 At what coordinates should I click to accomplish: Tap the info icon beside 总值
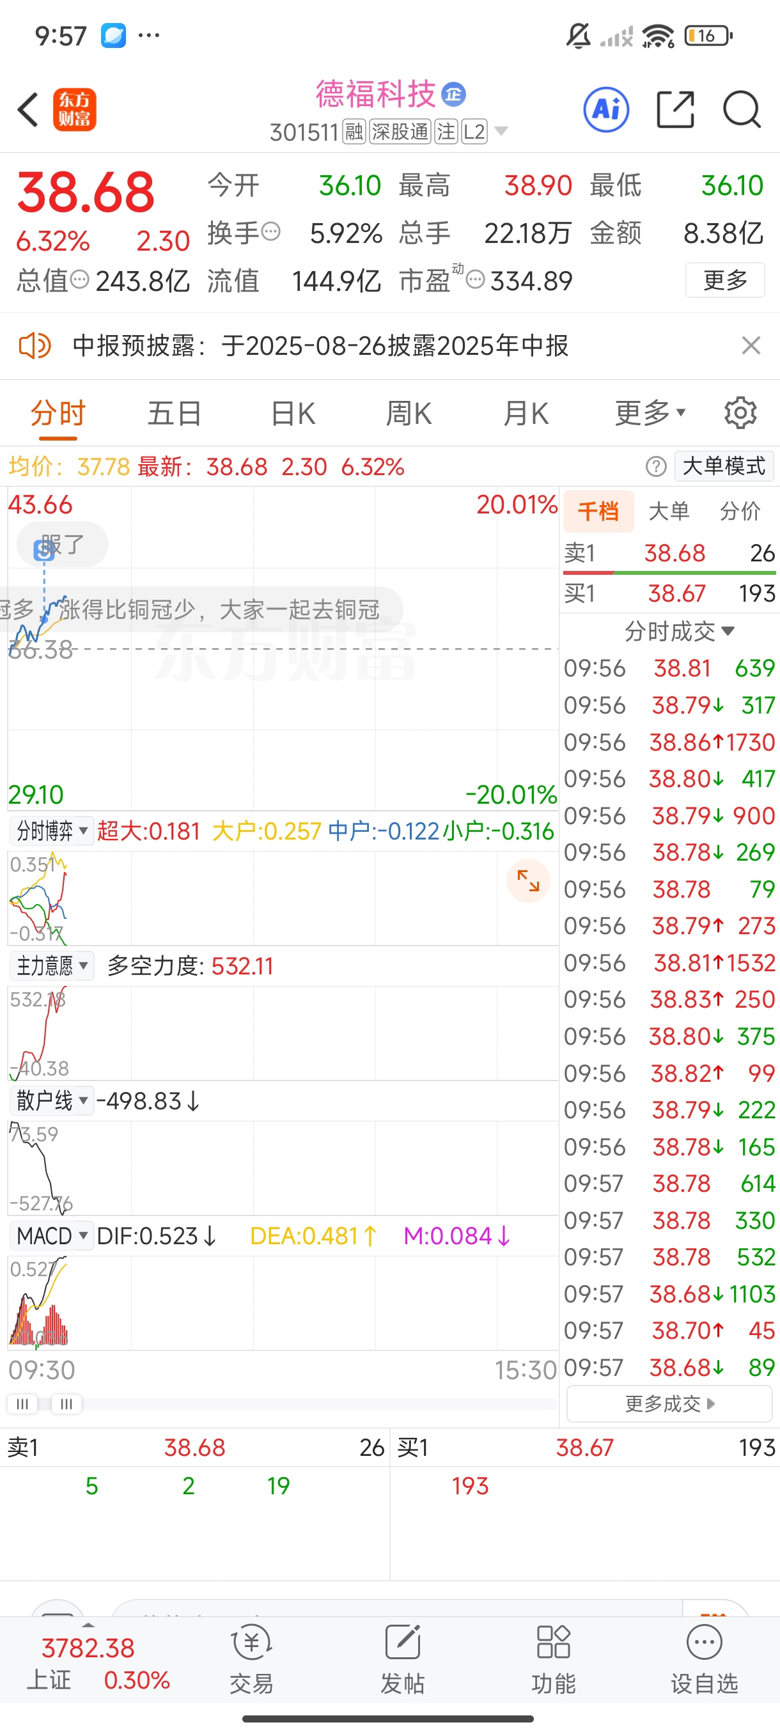click(79, 279)
